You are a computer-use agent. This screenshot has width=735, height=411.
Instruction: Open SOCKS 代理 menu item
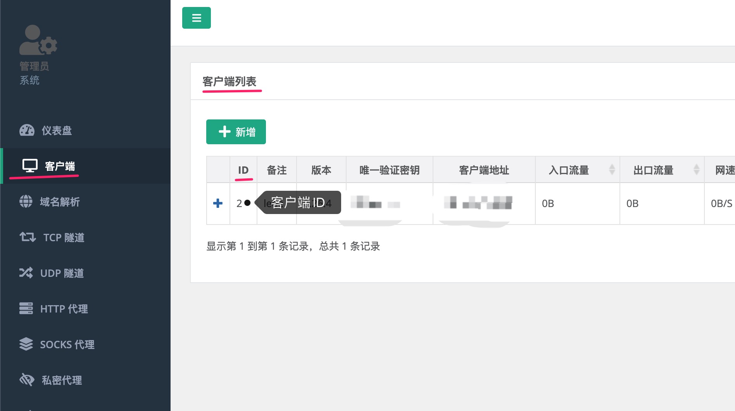point(85,344)
